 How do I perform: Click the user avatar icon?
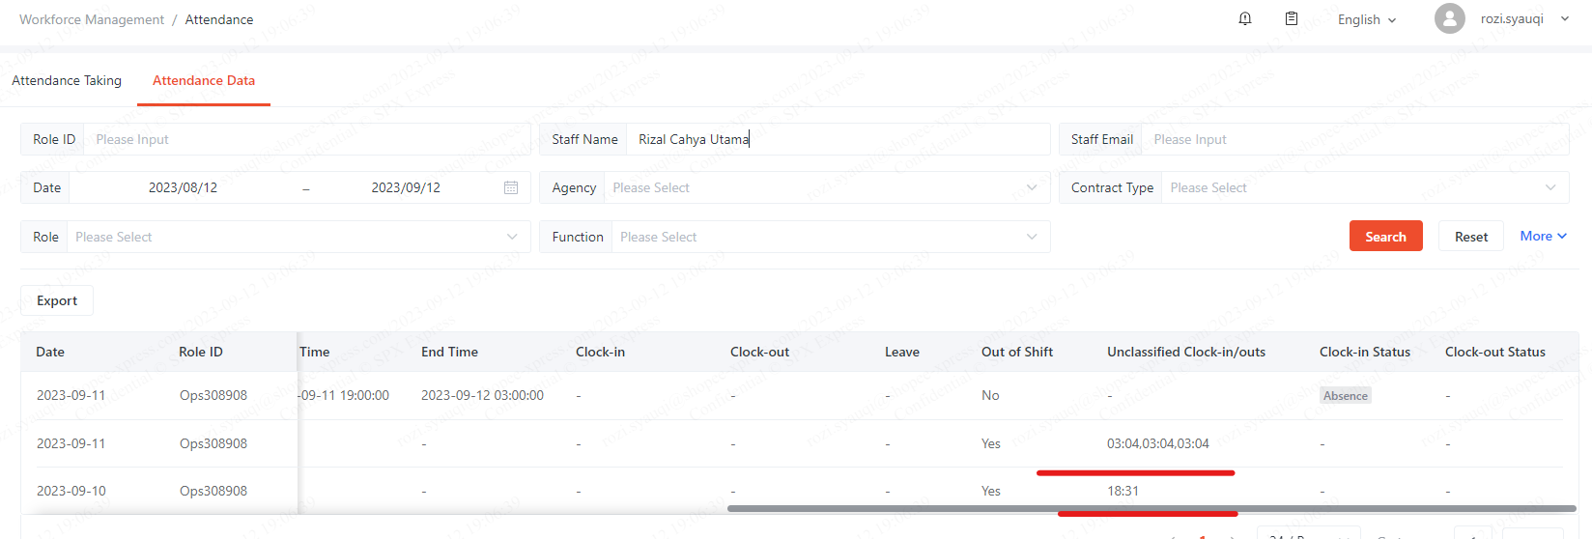1449,18
